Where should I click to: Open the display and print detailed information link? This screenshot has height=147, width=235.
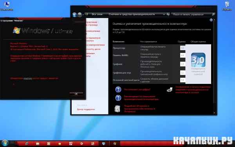tap(193, 90)
